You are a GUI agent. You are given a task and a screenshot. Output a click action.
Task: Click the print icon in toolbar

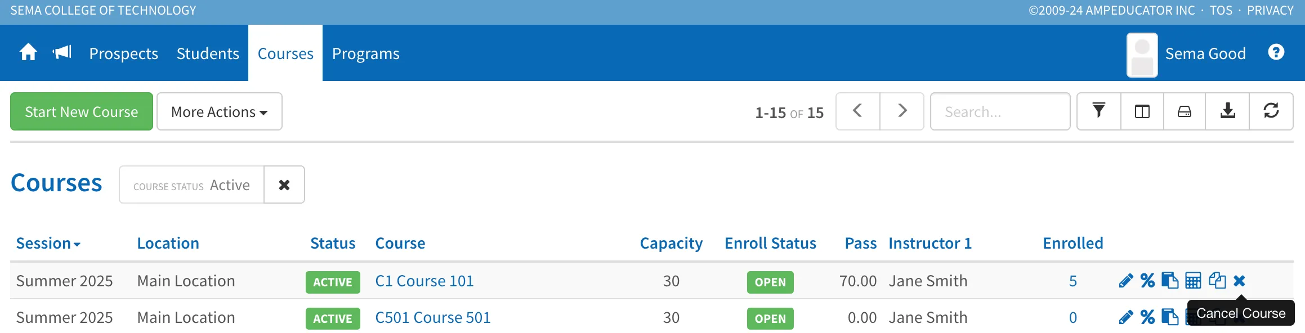pyautogui.click(x=1185, y=111)
